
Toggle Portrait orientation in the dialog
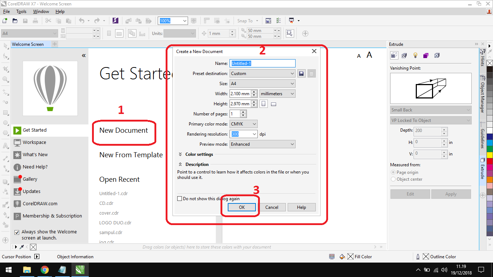(x=264, y=104)
